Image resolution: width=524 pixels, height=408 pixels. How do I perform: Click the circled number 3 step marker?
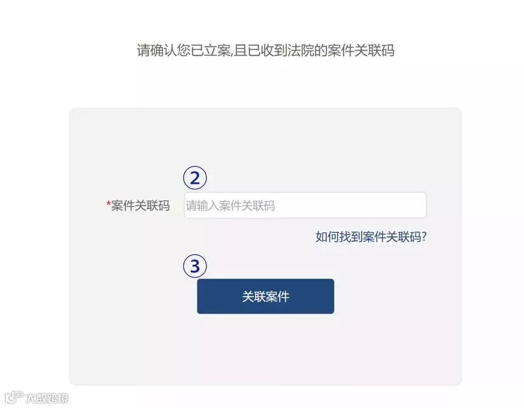(x=195, y=266)
